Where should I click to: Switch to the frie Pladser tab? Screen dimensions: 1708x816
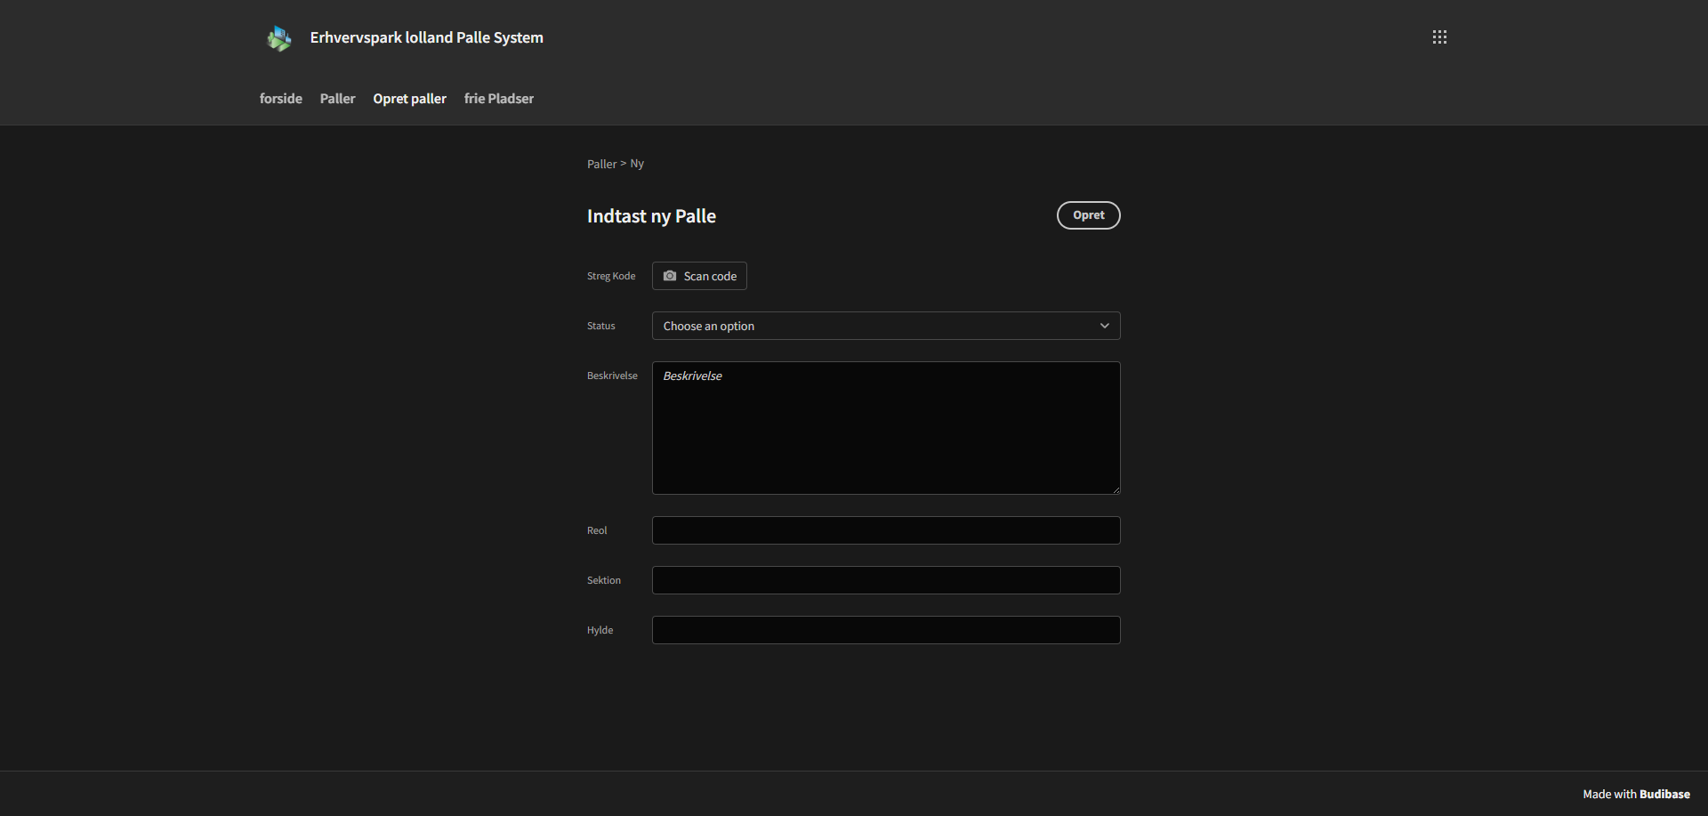[x=498, y=99]
